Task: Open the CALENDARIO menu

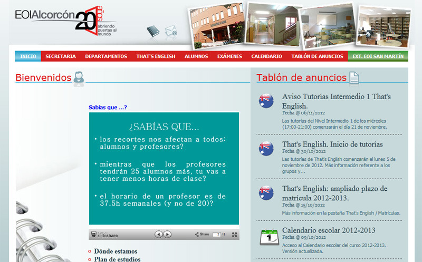Action: pos(266,56)
